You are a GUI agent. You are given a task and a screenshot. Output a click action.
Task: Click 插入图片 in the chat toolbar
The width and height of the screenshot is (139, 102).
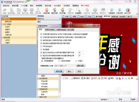(x=86, y=78)
